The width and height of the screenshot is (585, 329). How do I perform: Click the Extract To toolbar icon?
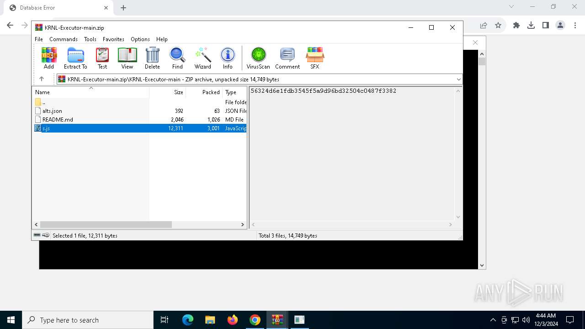[75, 58]
